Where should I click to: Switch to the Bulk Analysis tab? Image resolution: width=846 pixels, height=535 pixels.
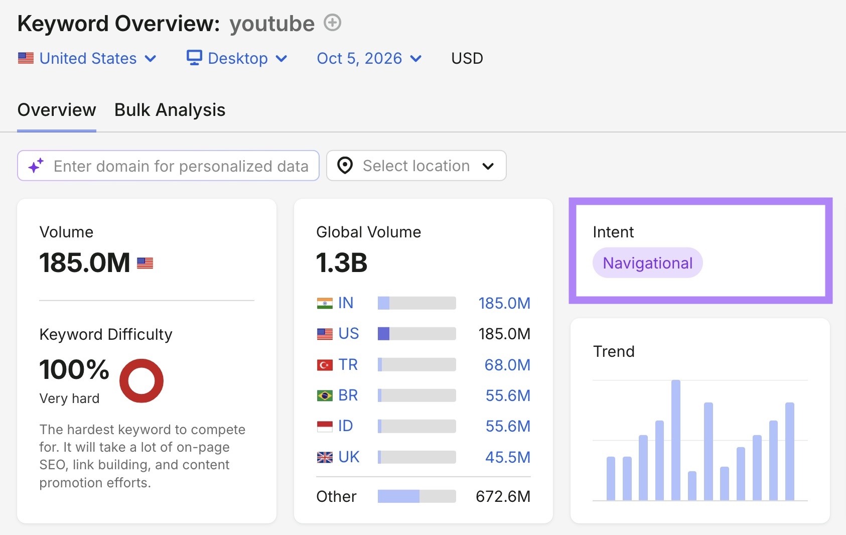click(x=170, y=110)
